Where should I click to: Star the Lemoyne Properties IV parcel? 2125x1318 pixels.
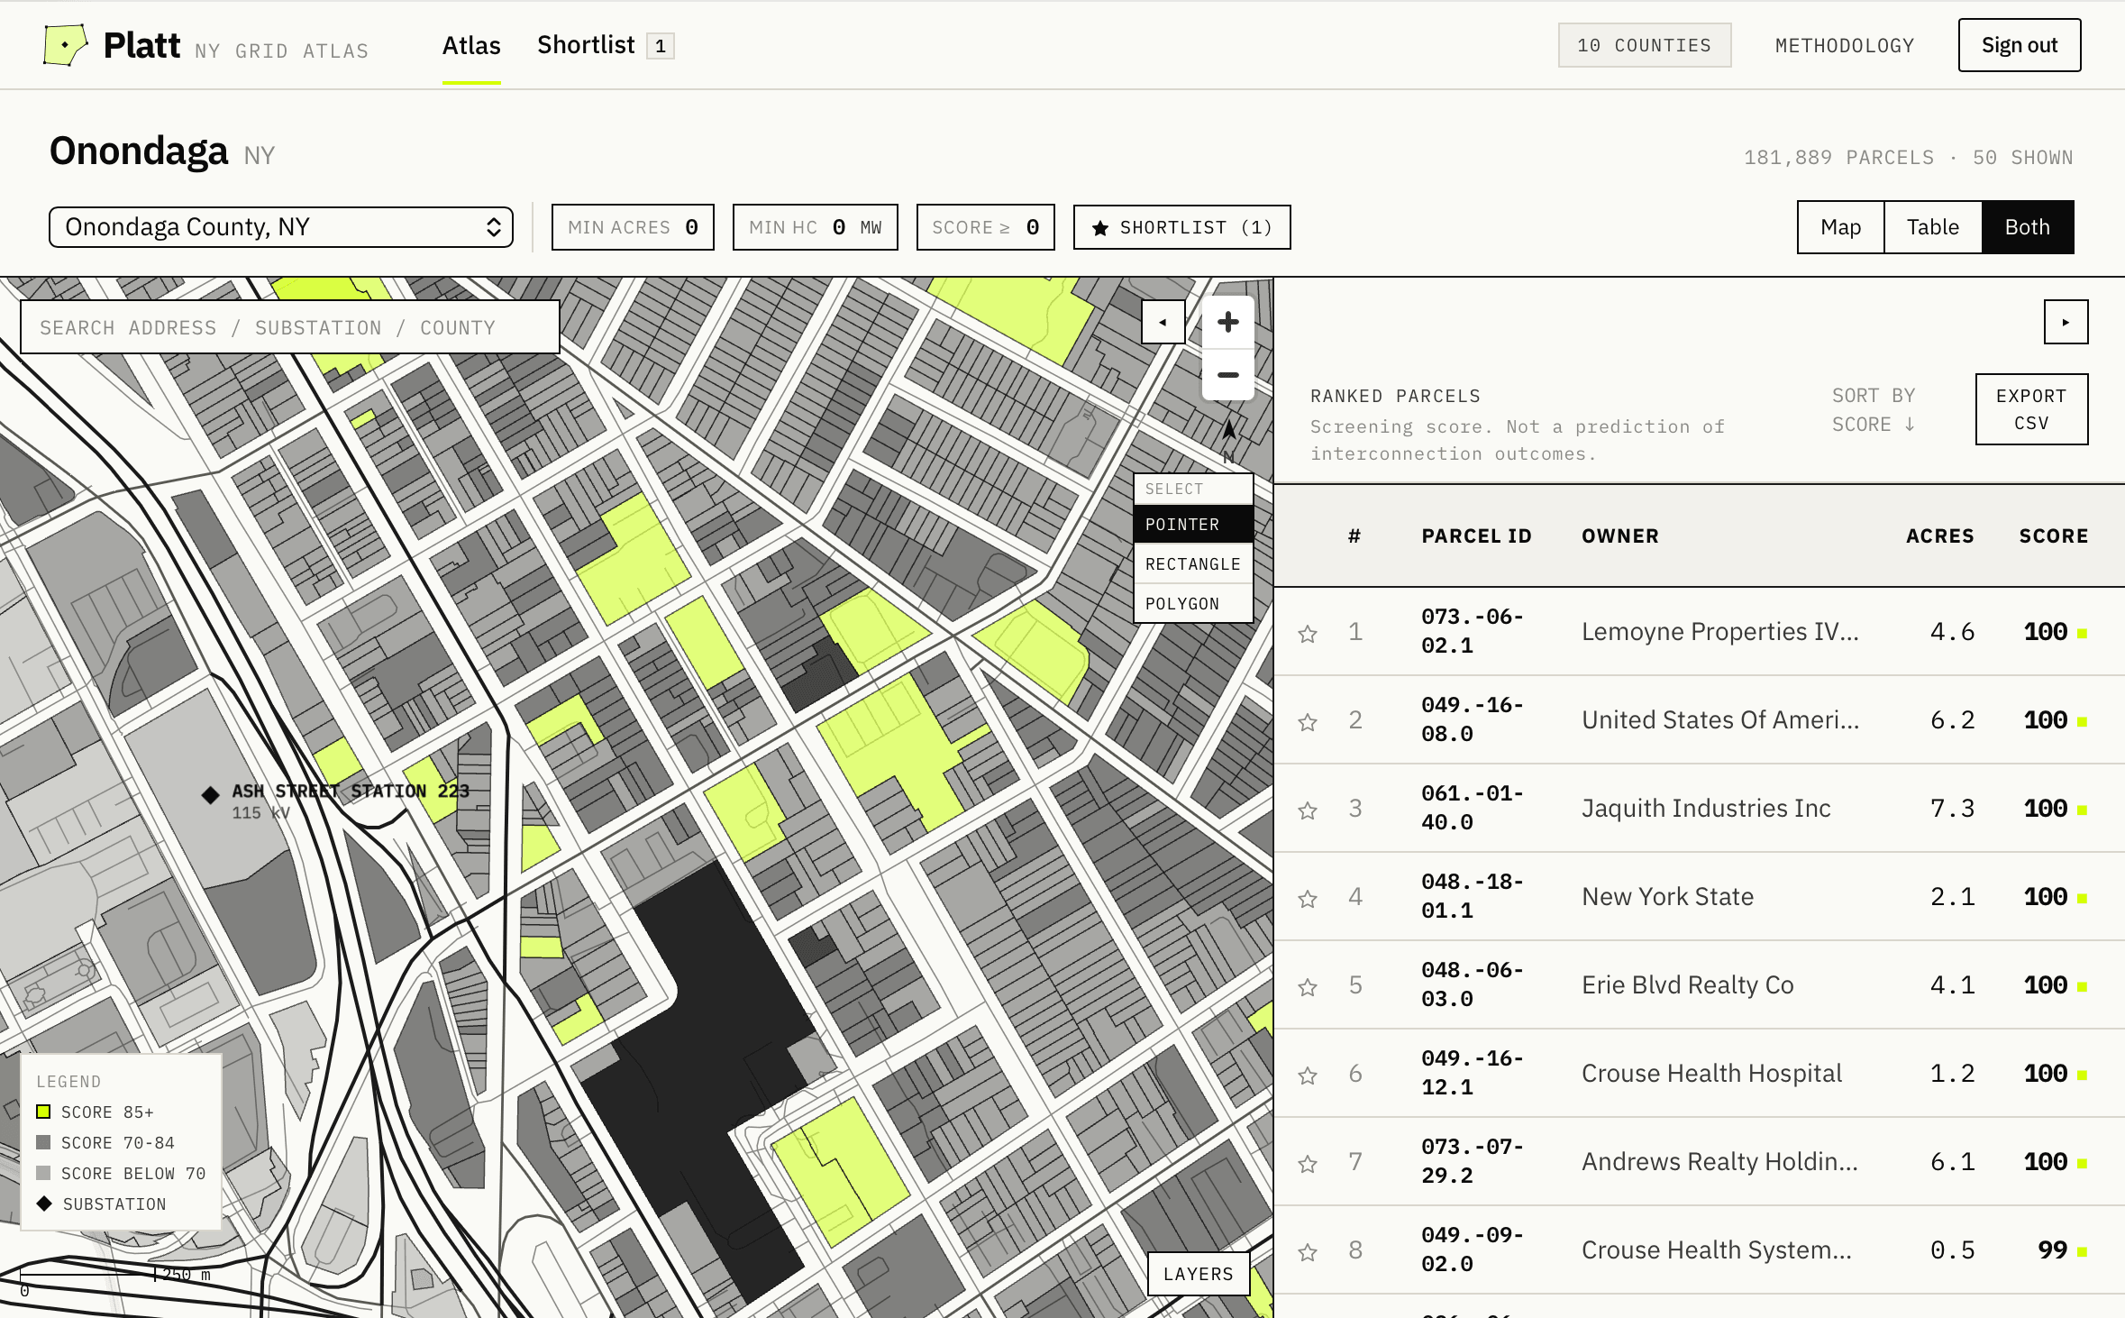1308,634
